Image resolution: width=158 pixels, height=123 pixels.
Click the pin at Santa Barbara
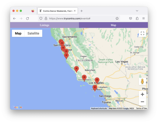pyautogui.click(x=84, y=78)
